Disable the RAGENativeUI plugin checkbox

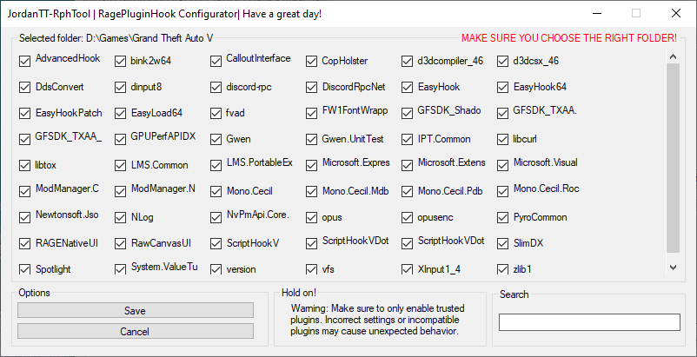25,243
